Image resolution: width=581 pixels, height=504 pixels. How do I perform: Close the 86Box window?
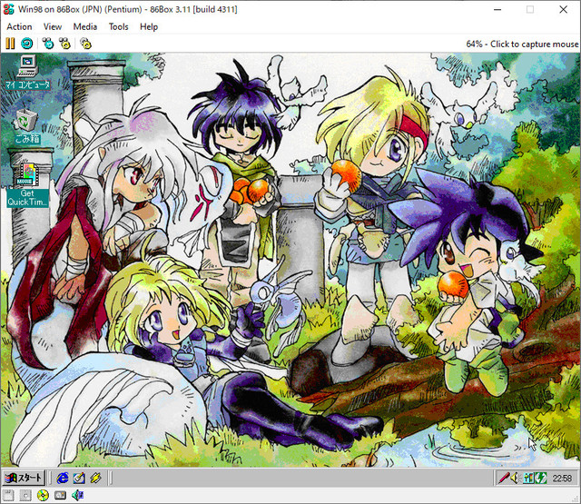[x=563, y=10]
